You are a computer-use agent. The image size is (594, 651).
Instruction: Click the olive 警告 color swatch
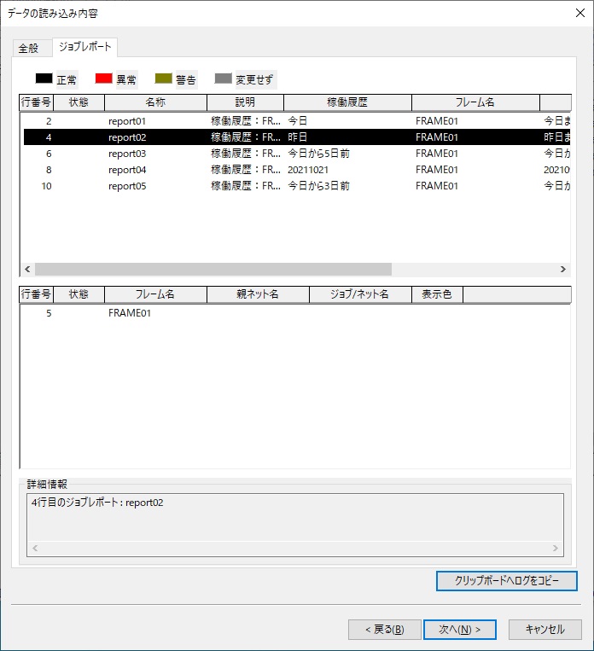pos(163,78)
